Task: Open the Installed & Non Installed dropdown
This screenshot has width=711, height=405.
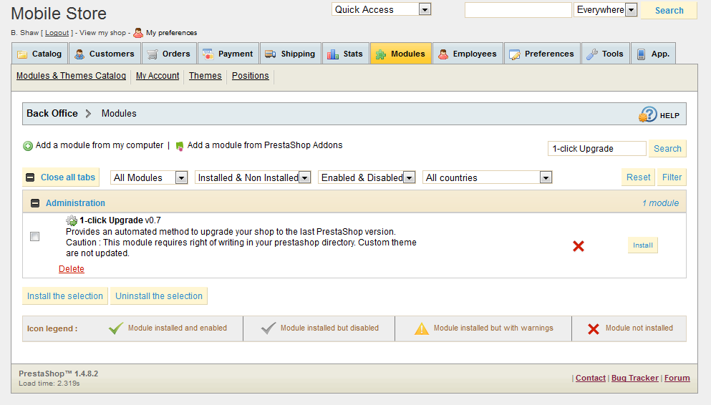Action: (x=253, y=177)
